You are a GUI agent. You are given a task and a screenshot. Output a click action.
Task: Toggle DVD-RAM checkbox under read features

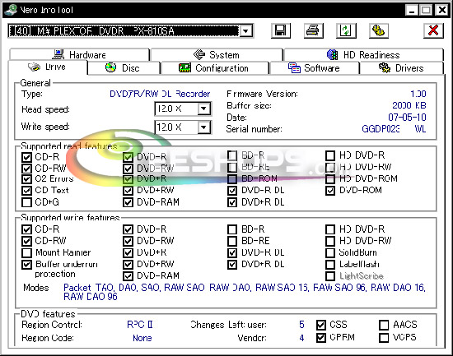[128, 202]
